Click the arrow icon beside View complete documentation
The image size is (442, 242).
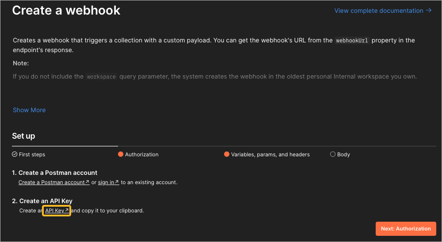coord(429,11)
